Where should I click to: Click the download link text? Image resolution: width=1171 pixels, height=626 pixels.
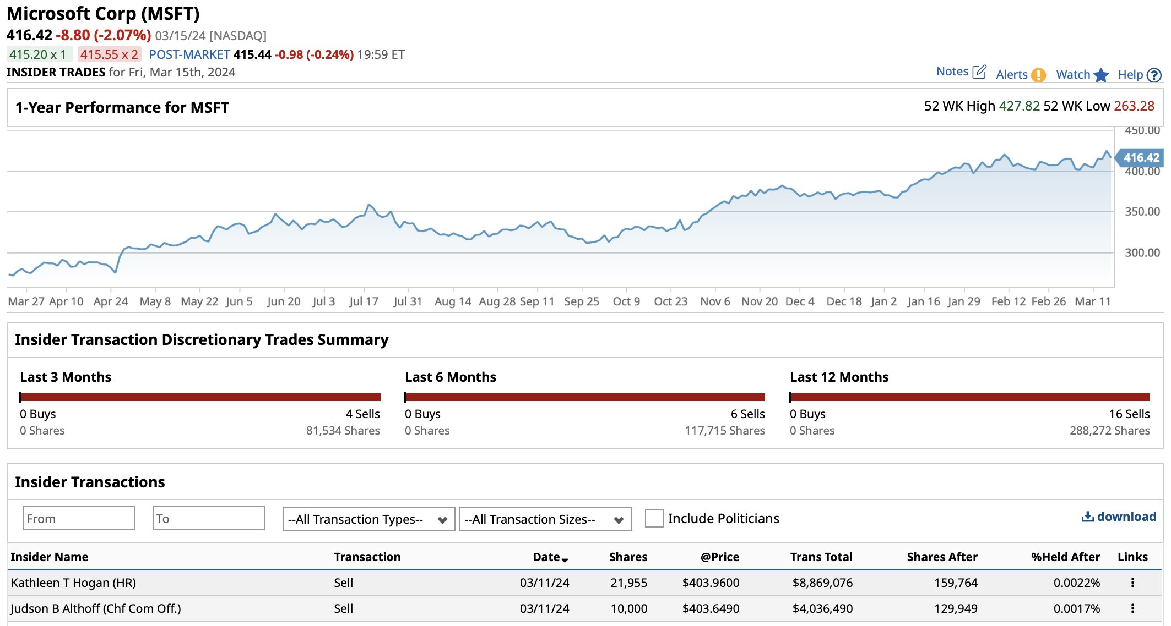(x=1126, y=517)
